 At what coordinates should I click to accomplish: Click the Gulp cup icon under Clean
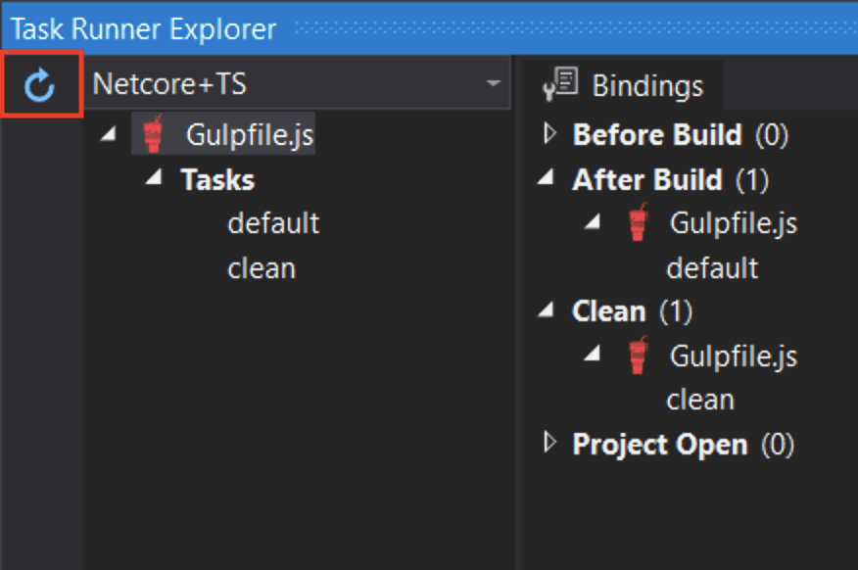pos(637,356)
